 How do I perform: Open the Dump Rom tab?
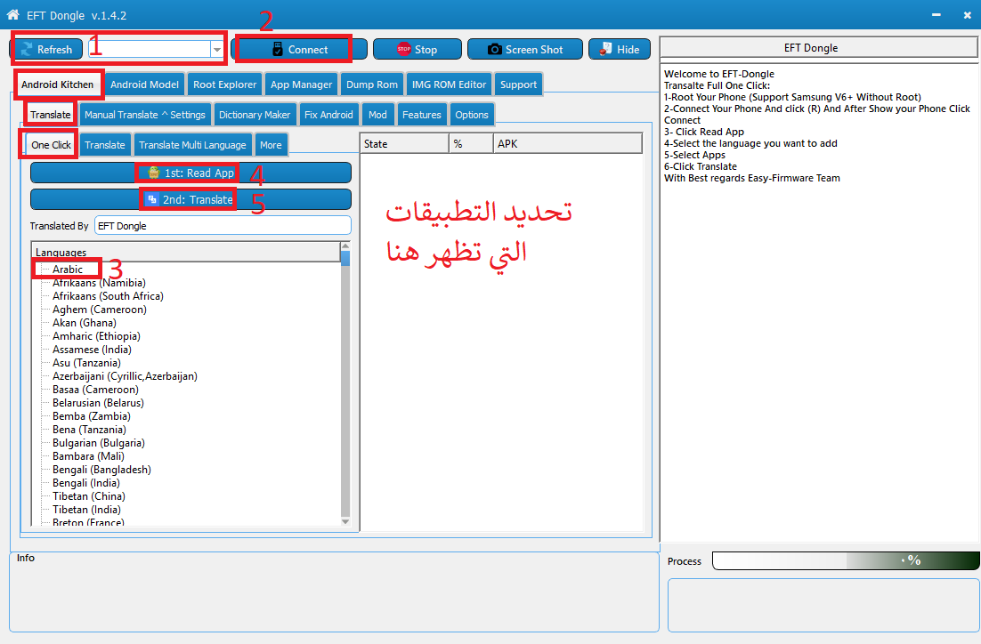371,85
